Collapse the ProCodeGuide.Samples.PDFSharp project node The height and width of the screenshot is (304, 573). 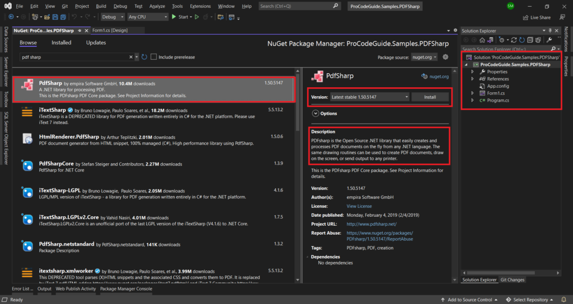[x=466, y=65]
